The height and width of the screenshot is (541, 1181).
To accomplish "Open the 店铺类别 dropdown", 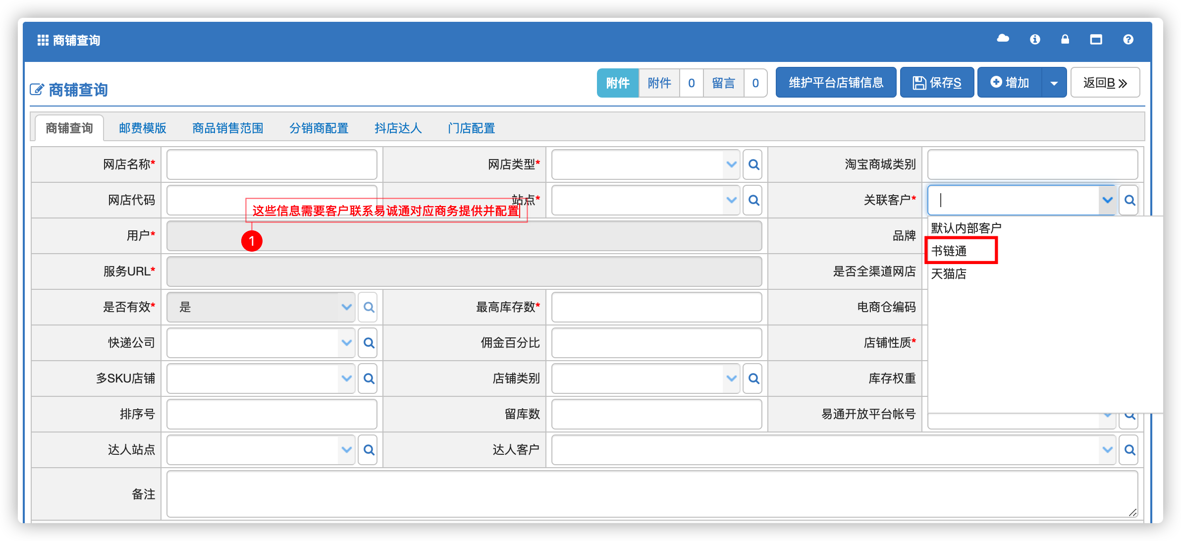I will point(731,379).
